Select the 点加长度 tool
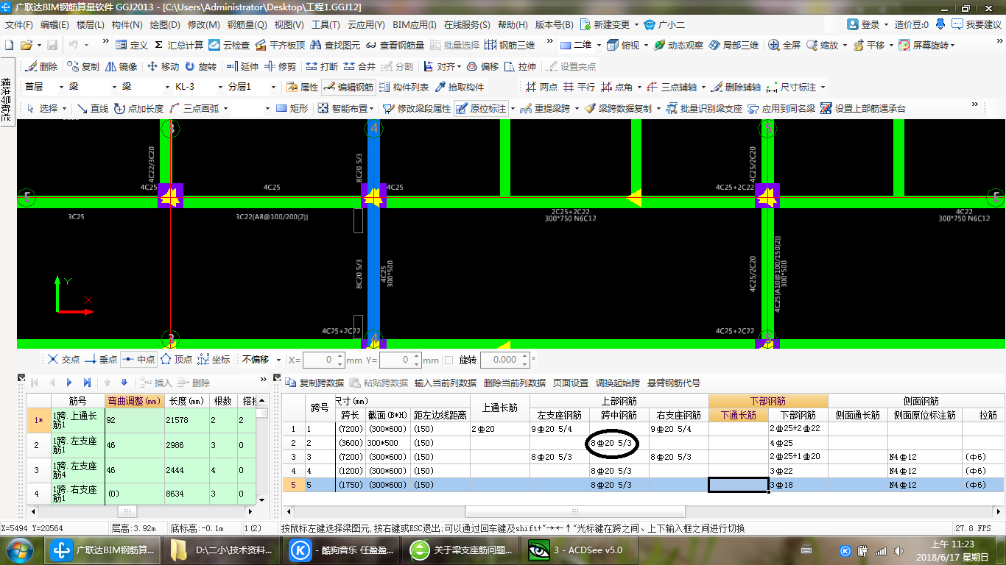This screenshot has width=1006, height=565. coord(138,108)
